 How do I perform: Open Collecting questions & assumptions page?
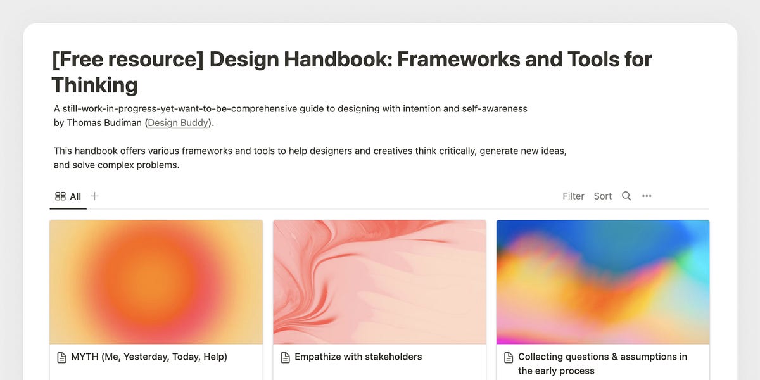coord(602,364)
